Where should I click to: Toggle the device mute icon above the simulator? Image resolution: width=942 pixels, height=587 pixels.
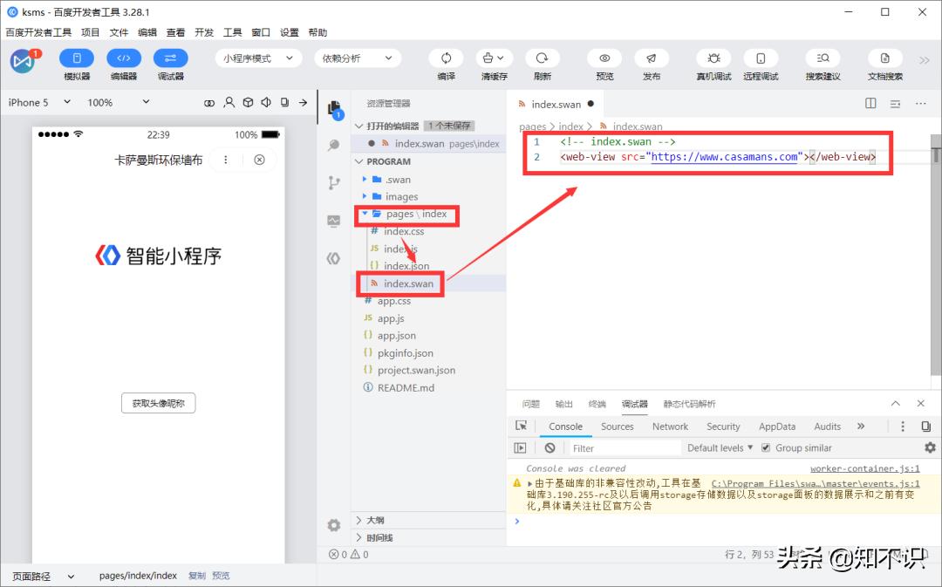point(267,103)
